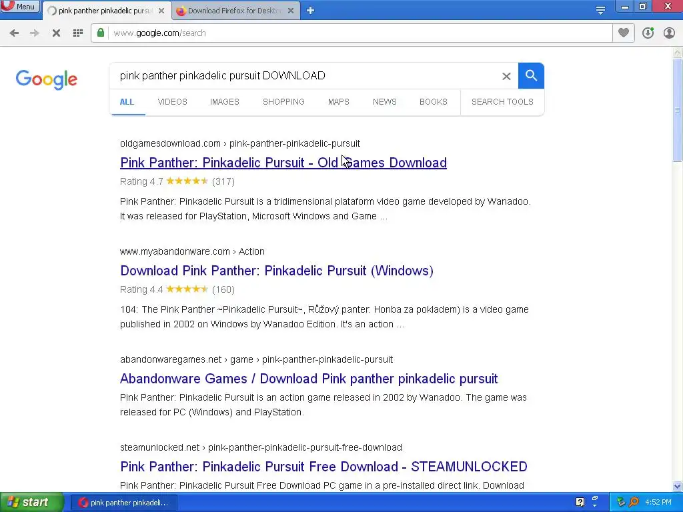The height and width of the screenshot is (512, 683).
Task: Click the pink panther taskbar window button
Action: 123,503
